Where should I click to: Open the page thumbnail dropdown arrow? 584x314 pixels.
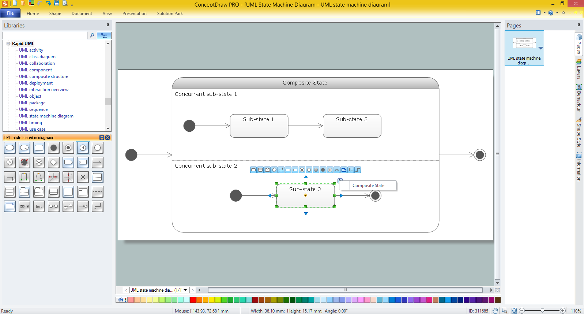pos(540,48)
